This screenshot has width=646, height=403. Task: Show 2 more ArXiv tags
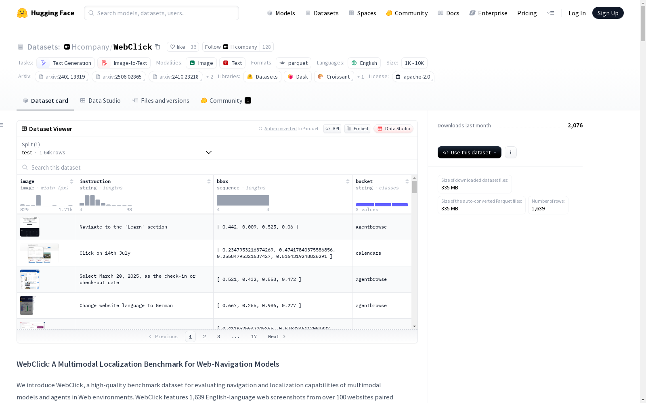point(210,77)
